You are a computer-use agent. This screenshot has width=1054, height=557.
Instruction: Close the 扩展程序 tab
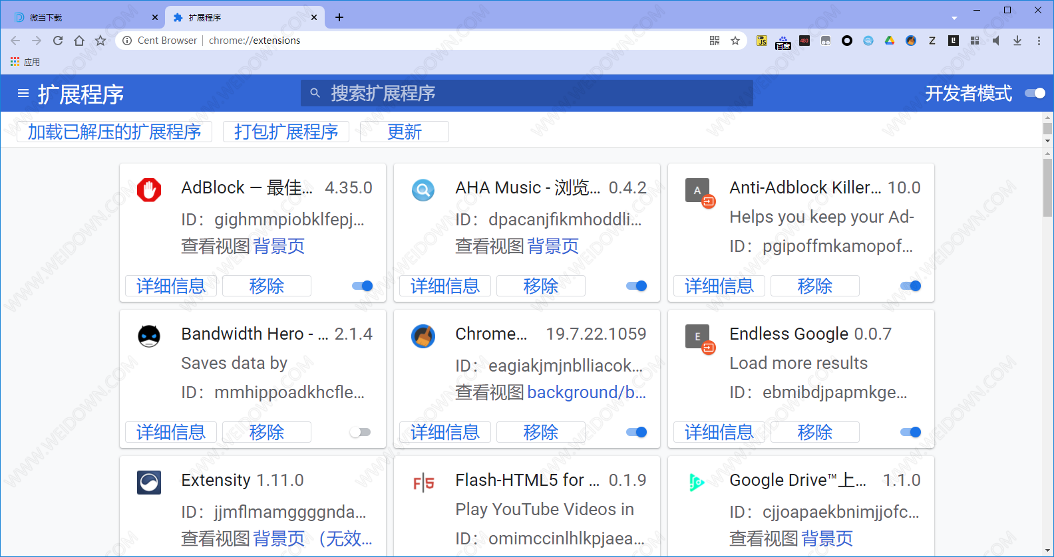(x=314, y=18)
